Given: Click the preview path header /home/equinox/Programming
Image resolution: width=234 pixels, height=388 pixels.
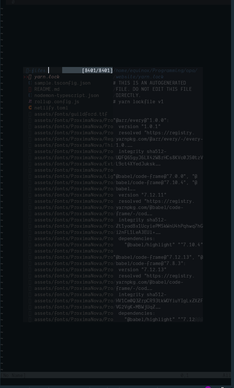Looking at the screenshot, I should point(155,71).
